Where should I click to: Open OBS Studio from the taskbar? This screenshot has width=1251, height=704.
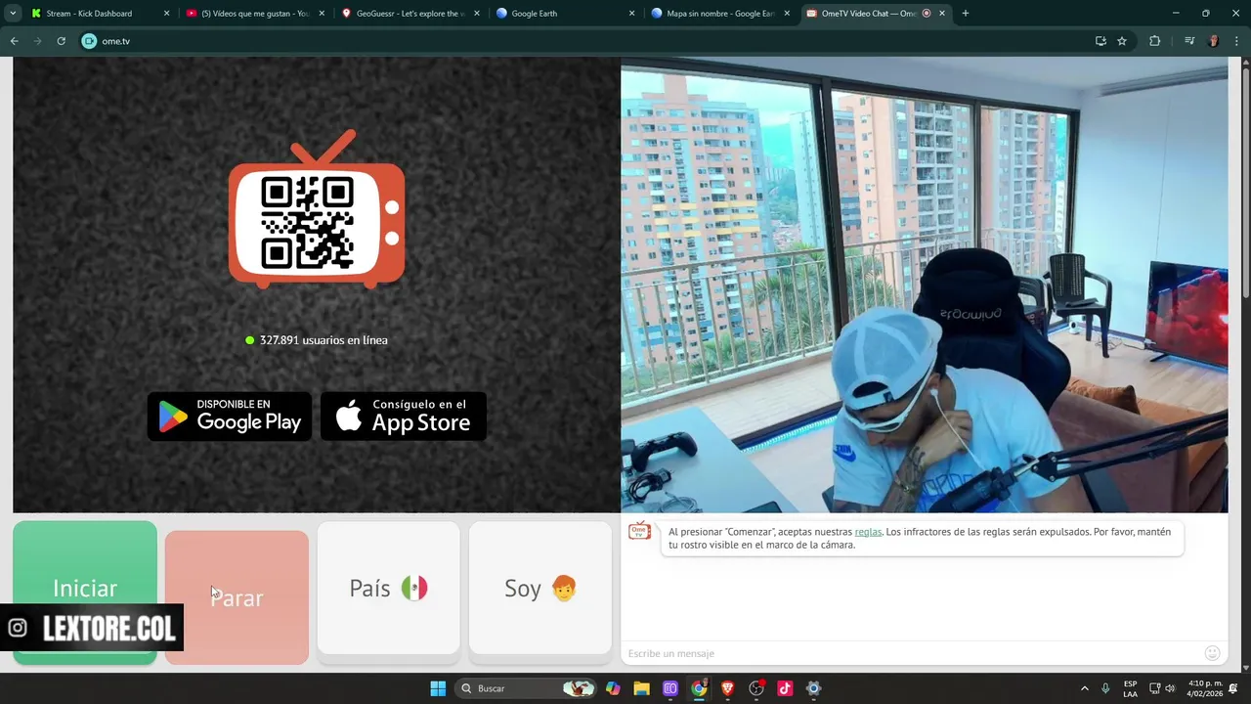[756, 688]
